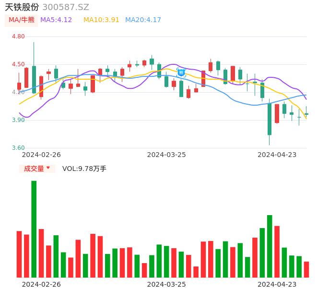Click the 3.60 price axis label
Screen dimensions: 329x291
18,148
